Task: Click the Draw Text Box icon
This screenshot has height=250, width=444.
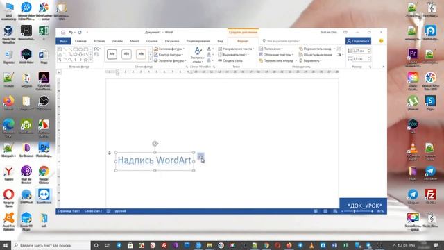Action: tap(96, 54)
